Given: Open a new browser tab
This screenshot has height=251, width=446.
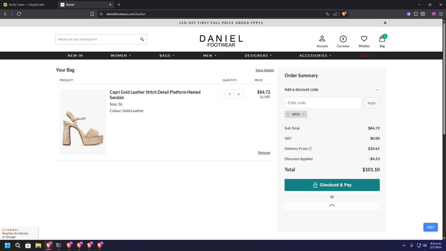Looking at the screenshot, I should click(119, 5).
